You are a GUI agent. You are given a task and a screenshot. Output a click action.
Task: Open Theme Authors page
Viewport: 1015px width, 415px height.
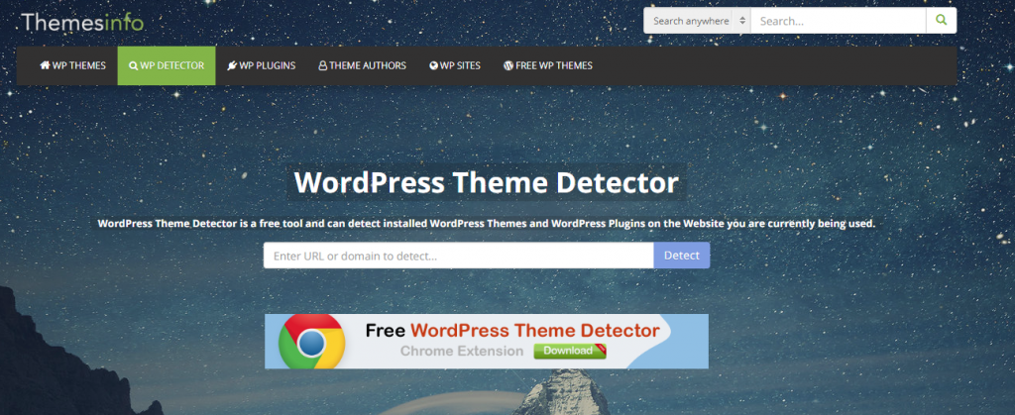(362, 65)
